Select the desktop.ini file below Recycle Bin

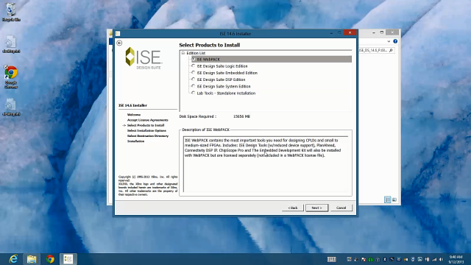(11, 44)
